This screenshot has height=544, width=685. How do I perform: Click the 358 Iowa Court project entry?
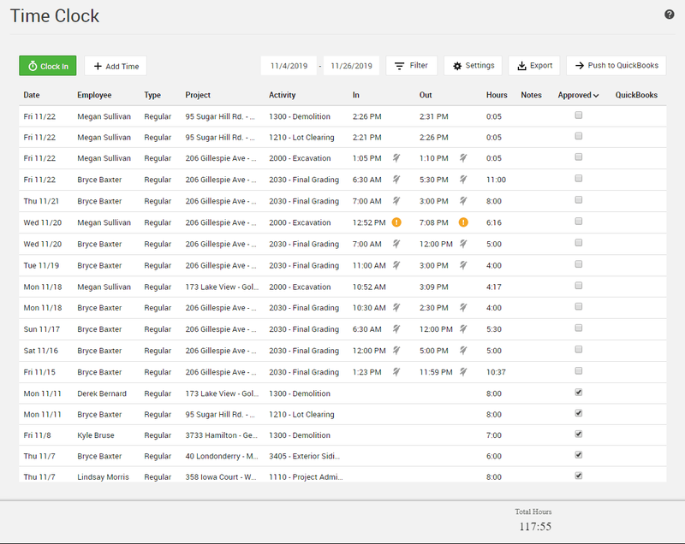[x=221, y=476]
